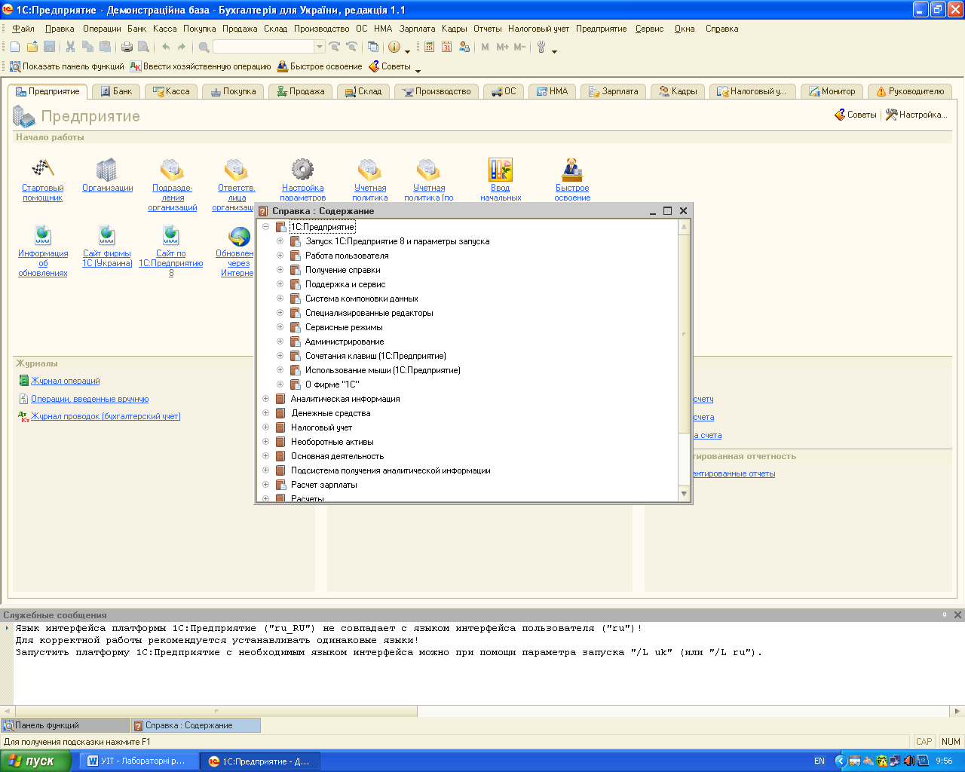
Task: Open Операции, введенные вручную link
Action: coord(90,399)
